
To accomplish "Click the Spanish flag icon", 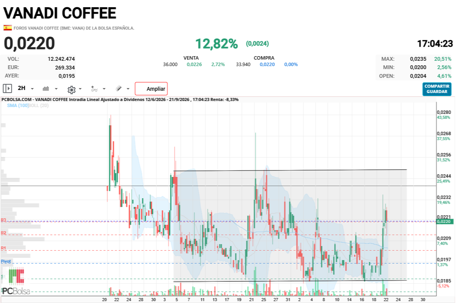I will point(7,28).
